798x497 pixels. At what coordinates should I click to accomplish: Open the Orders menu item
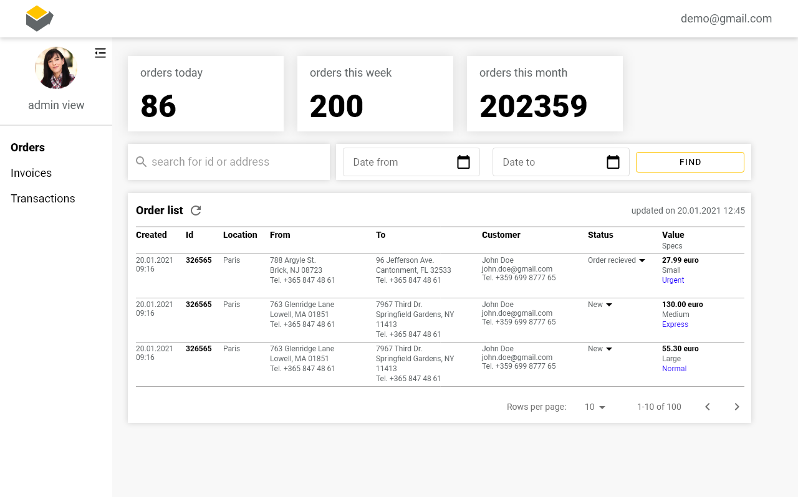[x=27, y=148]
